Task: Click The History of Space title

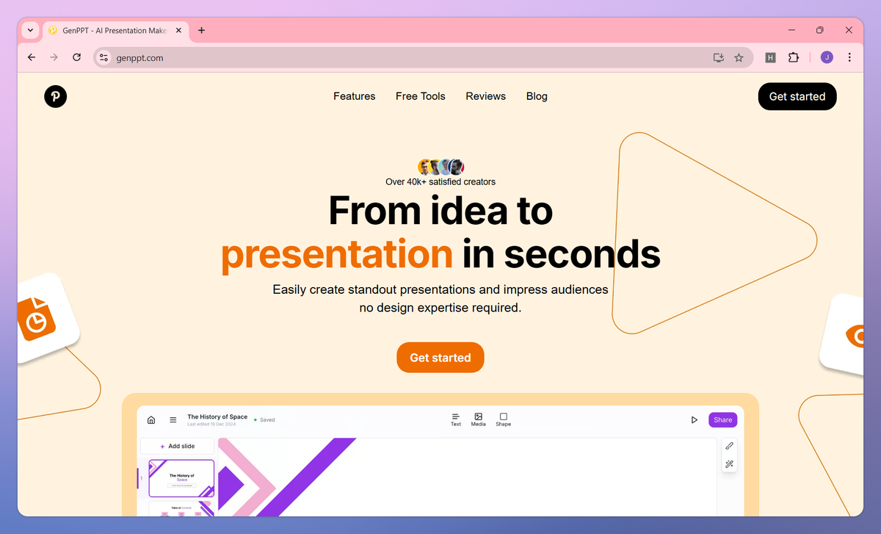Action: [x=217, y=416]
